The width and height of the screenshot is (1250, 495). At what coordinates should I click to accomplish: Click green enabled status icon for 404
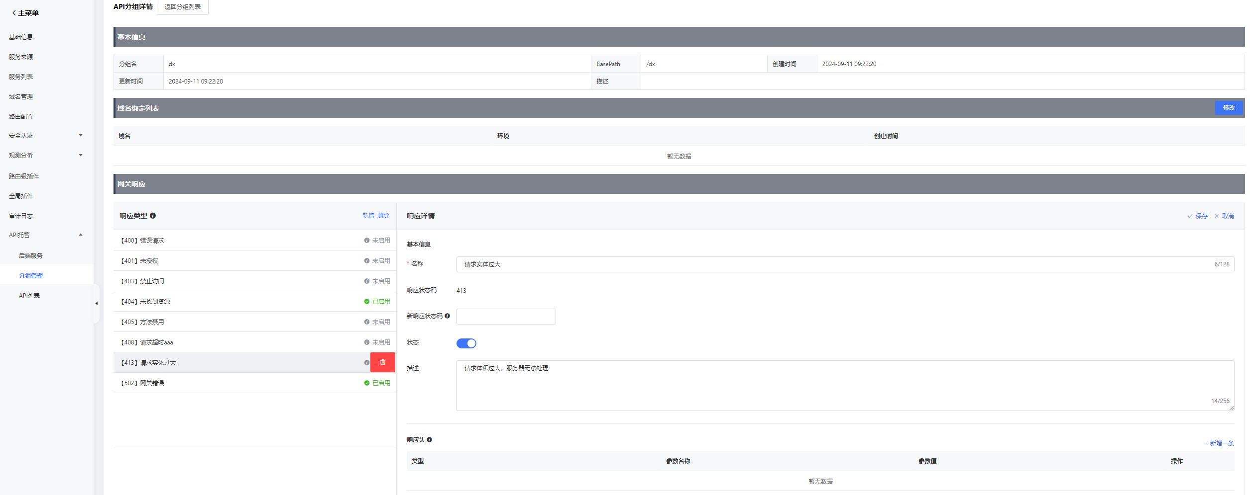tap(367, 302)
